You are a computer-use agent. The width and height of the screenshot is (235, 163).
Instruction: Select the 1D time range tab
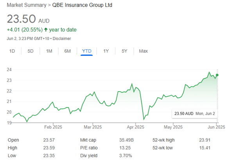click(x=12, y=51)
